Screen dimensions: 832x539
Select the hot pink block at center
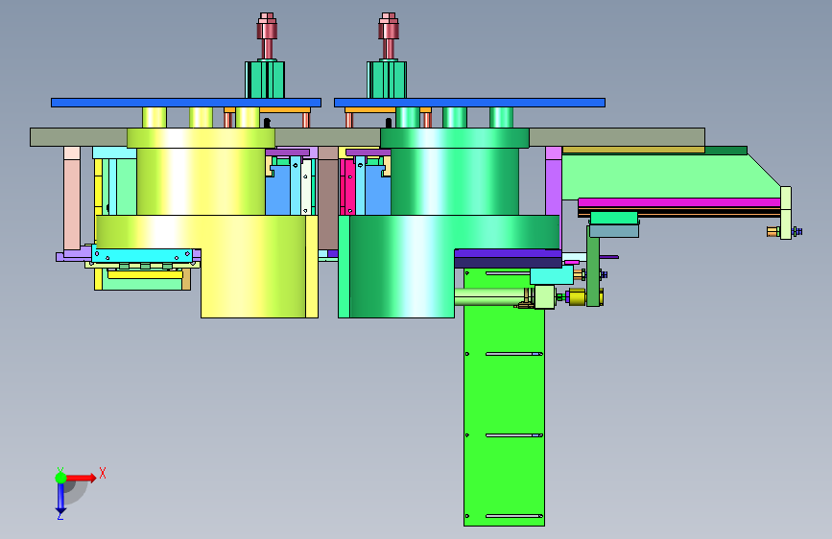click(x=347, y=187)
